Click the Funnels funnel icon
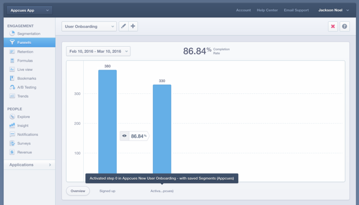This screenshot has height=205, width=359. [x=12, y=42]
